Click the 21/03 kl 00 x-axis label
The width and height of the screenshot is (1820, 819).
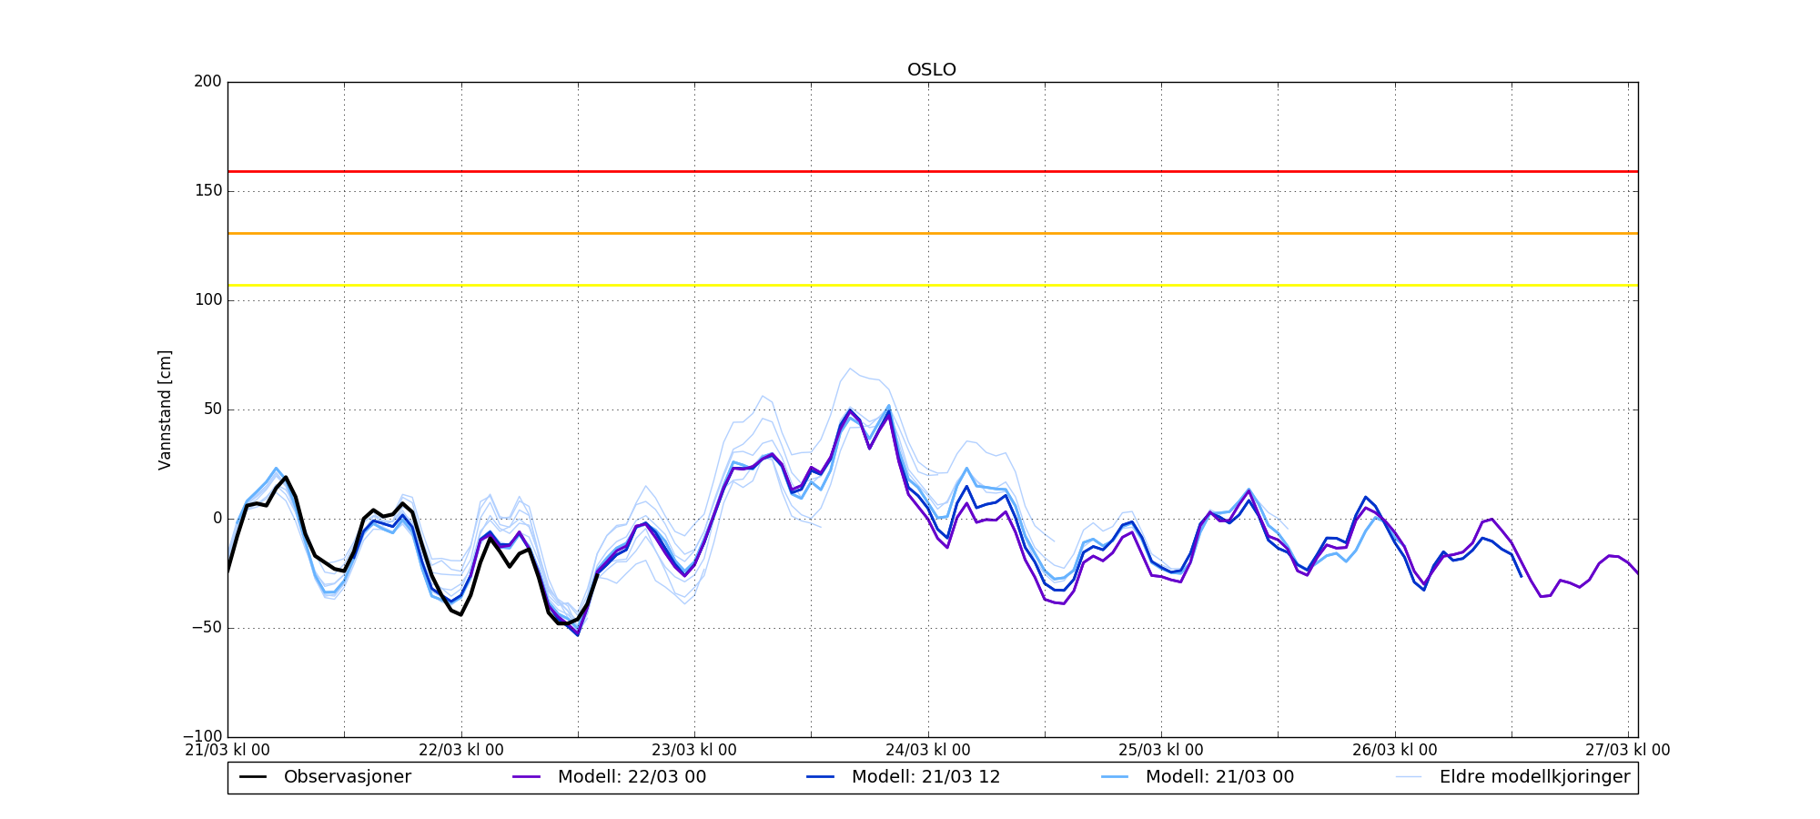227,751
